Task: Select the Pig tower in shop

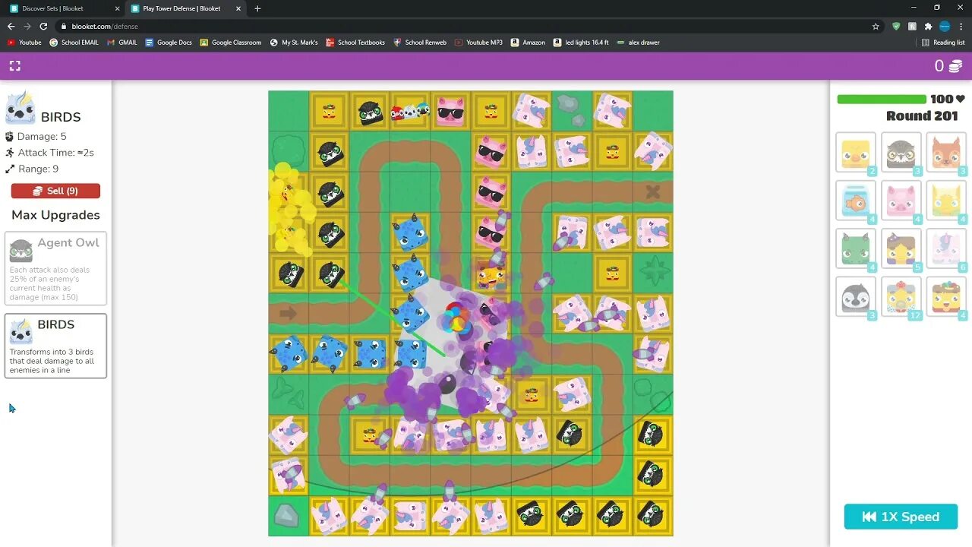Action: pos(901,201)
